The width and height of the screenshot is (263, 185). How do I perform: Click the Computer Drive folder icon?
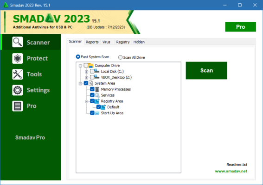pos(91,65)
